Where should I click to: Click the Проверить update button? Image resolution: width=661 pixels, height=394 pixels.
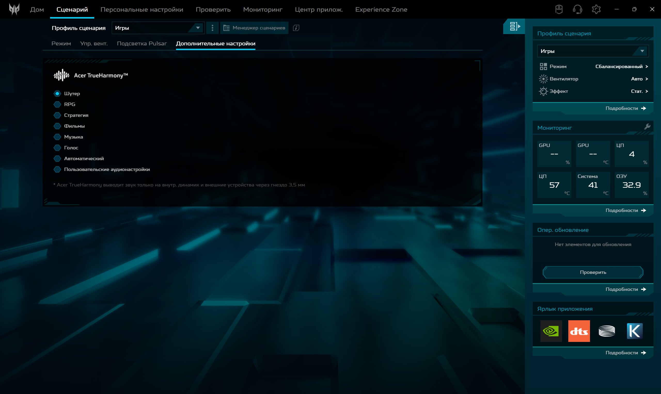(x=593, y=272)
